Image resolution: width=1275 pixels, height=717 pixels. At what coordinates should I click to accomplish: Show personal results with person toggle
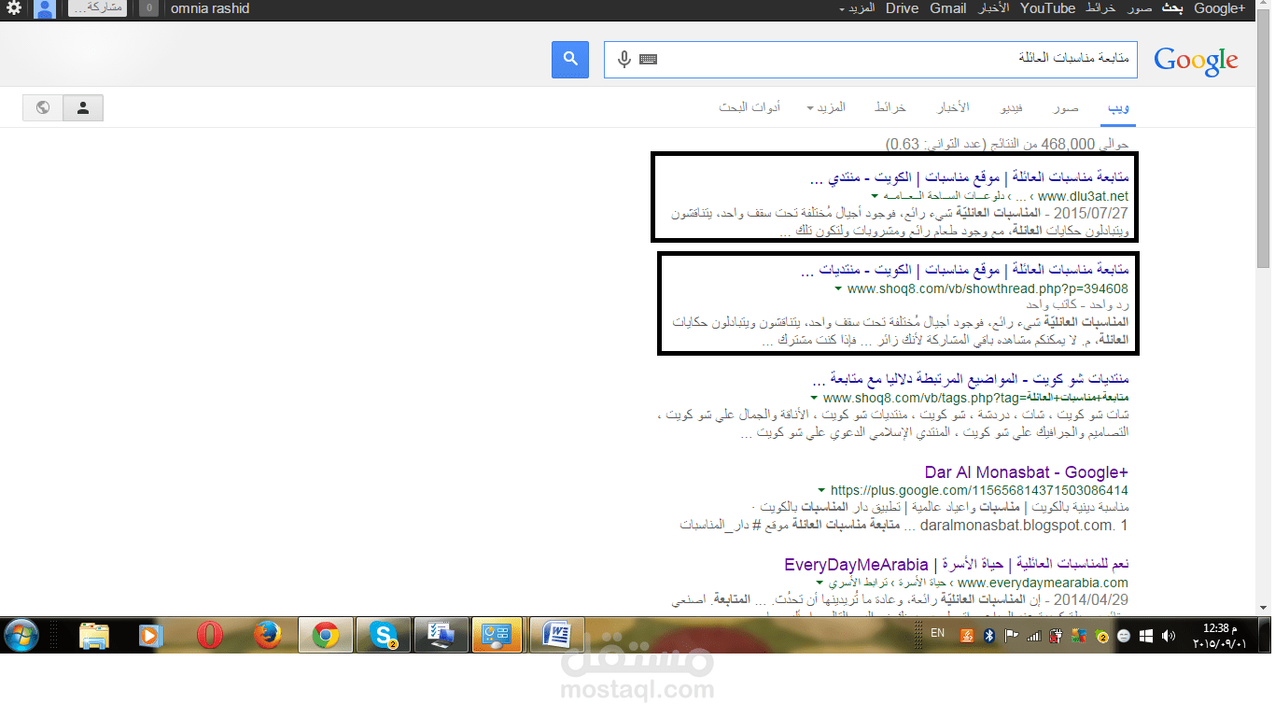tap(83, 107)
